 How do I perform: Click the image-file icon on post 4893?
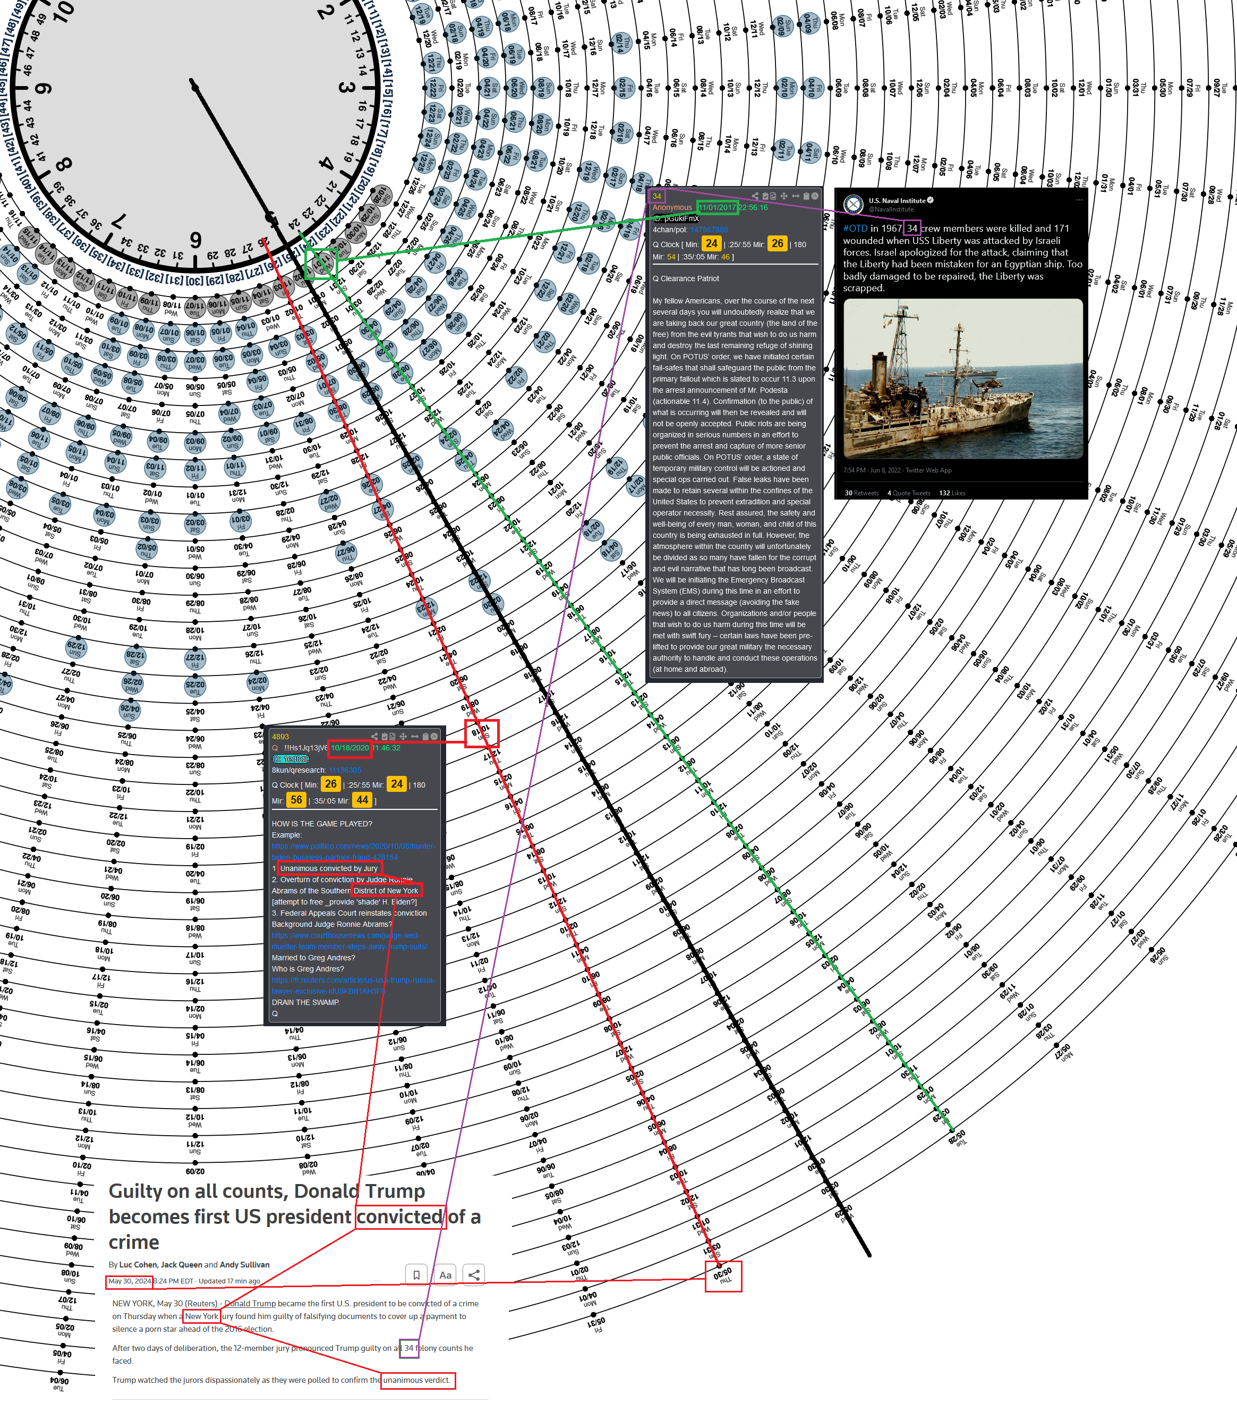[393, 737]
